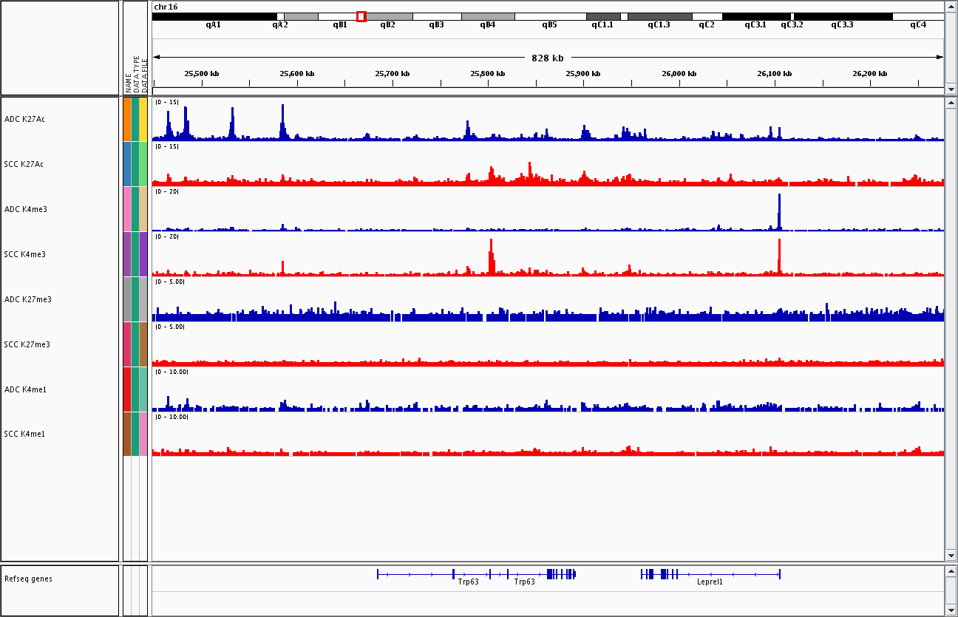
Task: Click the leftmost Trp63 gene label
Action: pyautogui.click(x=468, y=582)
